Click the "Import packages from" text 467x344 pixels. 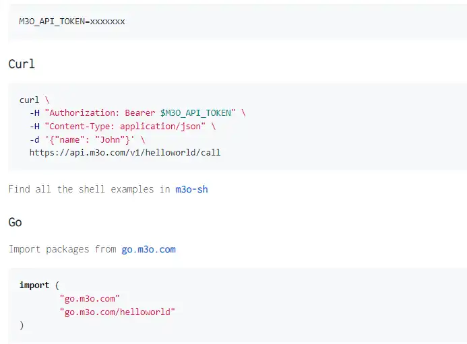(63, 249)
